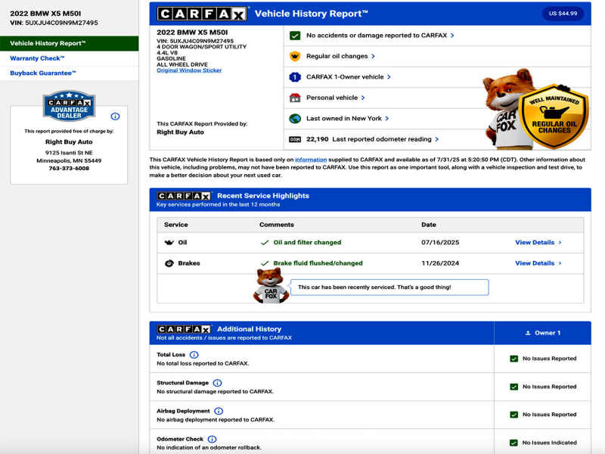Image resolution: width=605 pixels, height=454 pixels.
Task: Click the Brake fluid flushed/changed comment
Action: (x=318, y=263)
